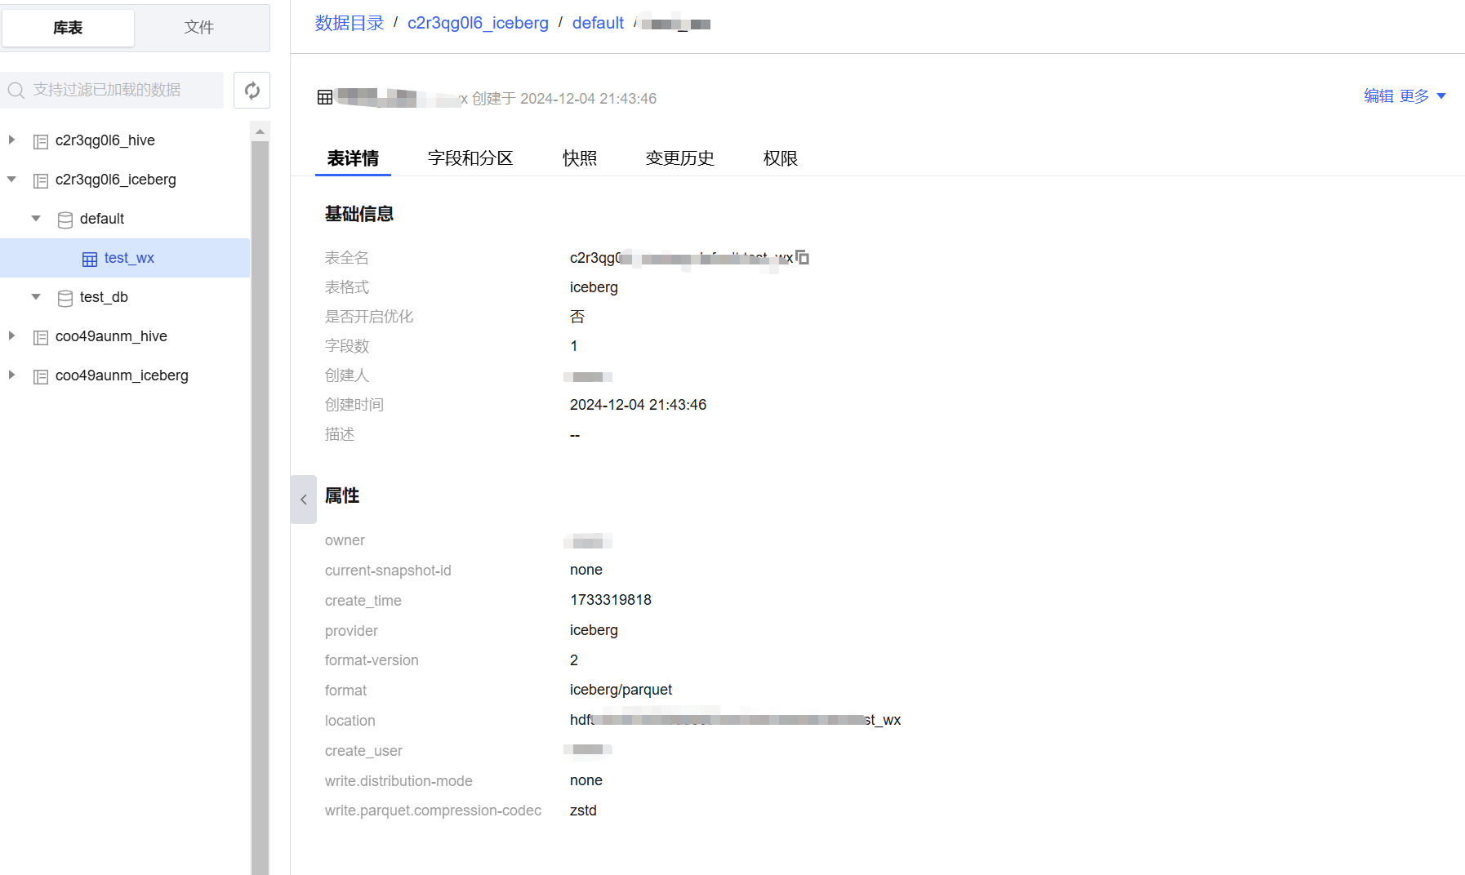Screen dimensions: 1465x875
Task: Click the test_db database icon
Action: pyautogui.click(x=65, y=298)
